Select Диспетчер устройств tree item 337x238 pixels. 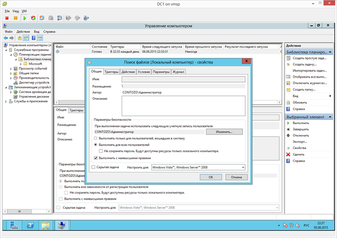coord(34,83)
